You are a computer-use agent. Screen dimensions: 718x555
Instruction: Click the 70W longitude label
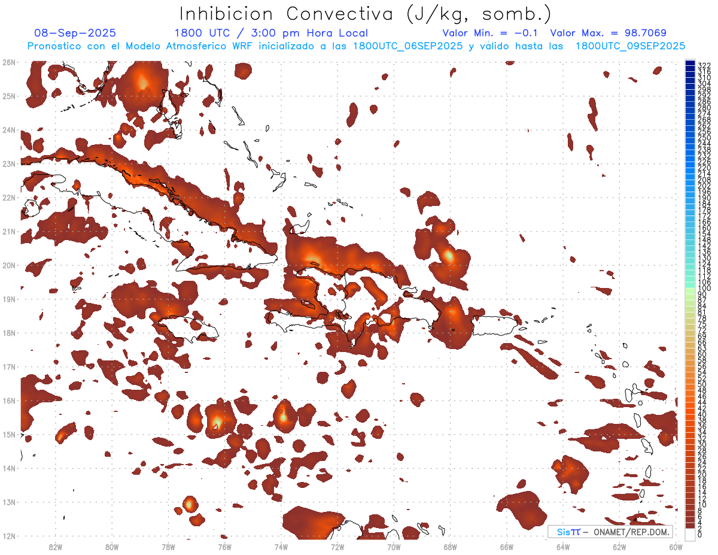394,547
